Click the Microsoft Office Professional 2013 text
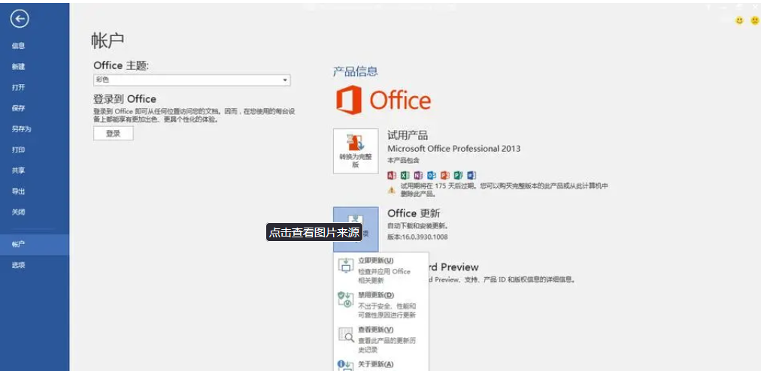This screenshot has height=371, width=761. [453, 149]
